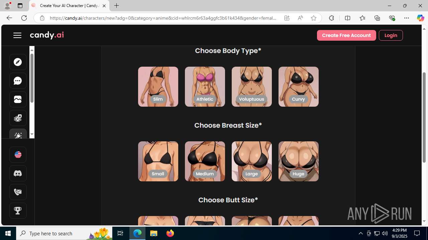Add this page to favorites star

[x=314, y=18]
